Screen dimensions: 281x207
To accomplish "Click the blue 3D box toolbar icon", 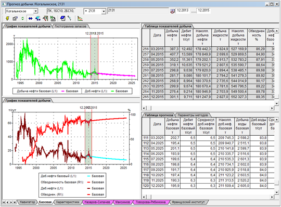I will [63, 18].
